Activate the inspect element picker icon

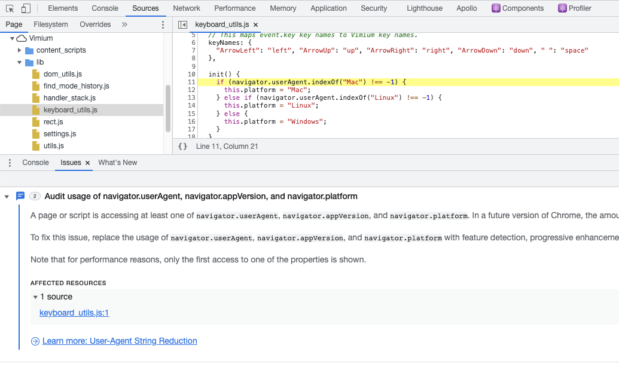pyautogui.click(x=10, y=8)
